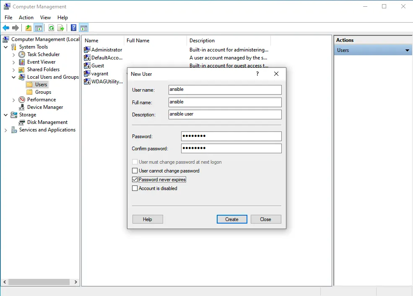Click the vagrant user account icon
Image resolution: width=413 pixels, height=296 pixels.
pos(87,73)
